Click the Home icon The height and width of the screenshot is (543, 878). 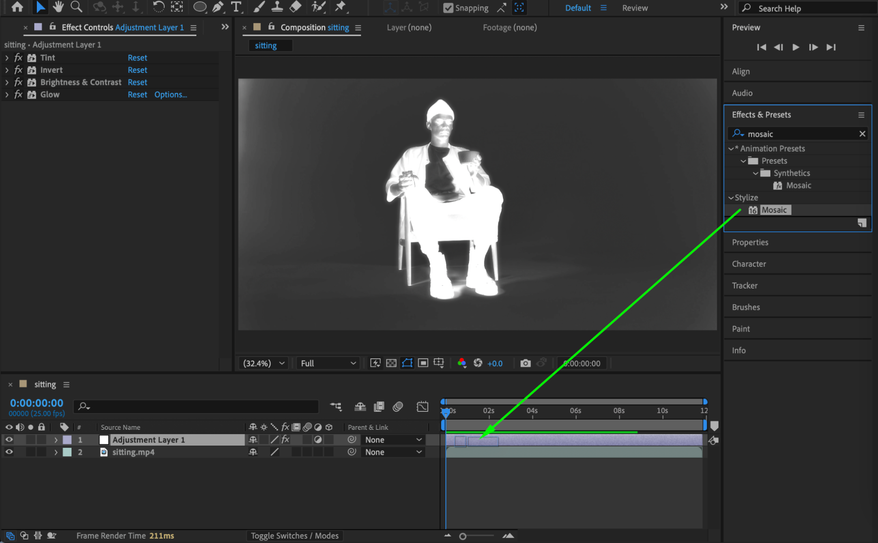[x=18, y=7]
